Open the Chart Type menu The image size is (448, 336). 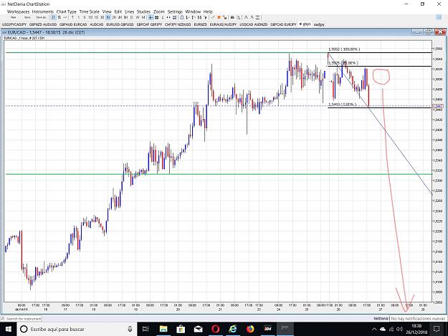(x=66, y=11)
